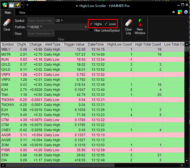Click the time 13:13:54 cell

(96, 60)
